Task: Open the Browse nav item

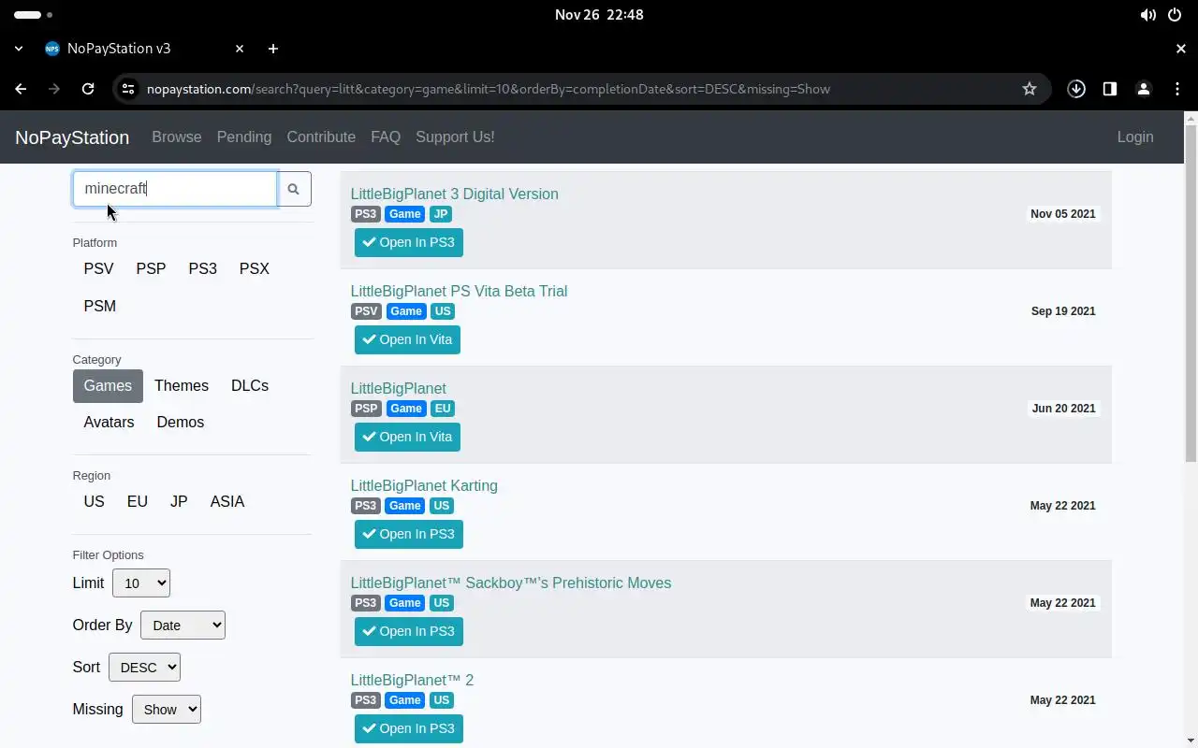Action: coord(177,137)
